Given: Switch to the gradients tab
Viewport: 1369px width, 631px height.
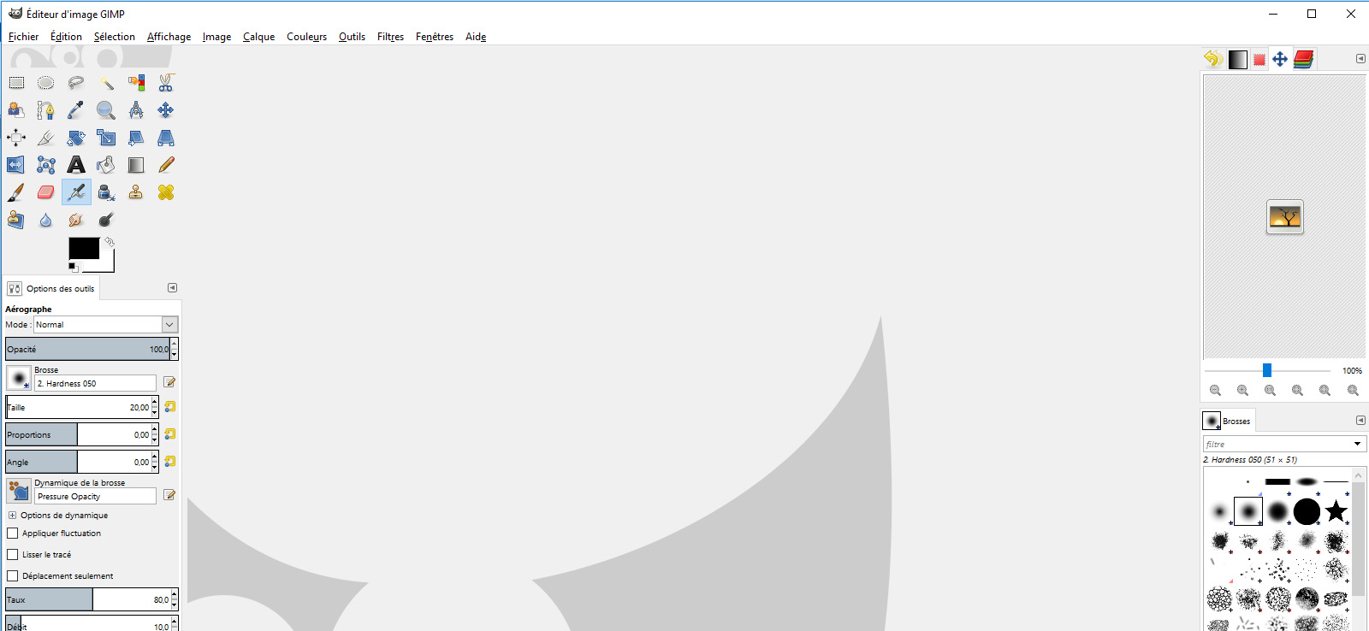Looking at the screenshot, I should click(x=1237, y=59).
